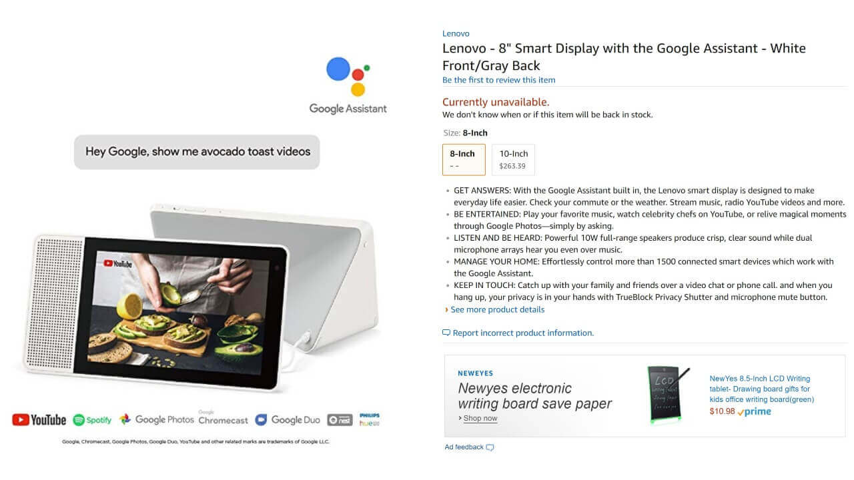Screen dimensions: 854x480
Task: Click the Hey Google avocado toast bubble
Action: (197, 151)
